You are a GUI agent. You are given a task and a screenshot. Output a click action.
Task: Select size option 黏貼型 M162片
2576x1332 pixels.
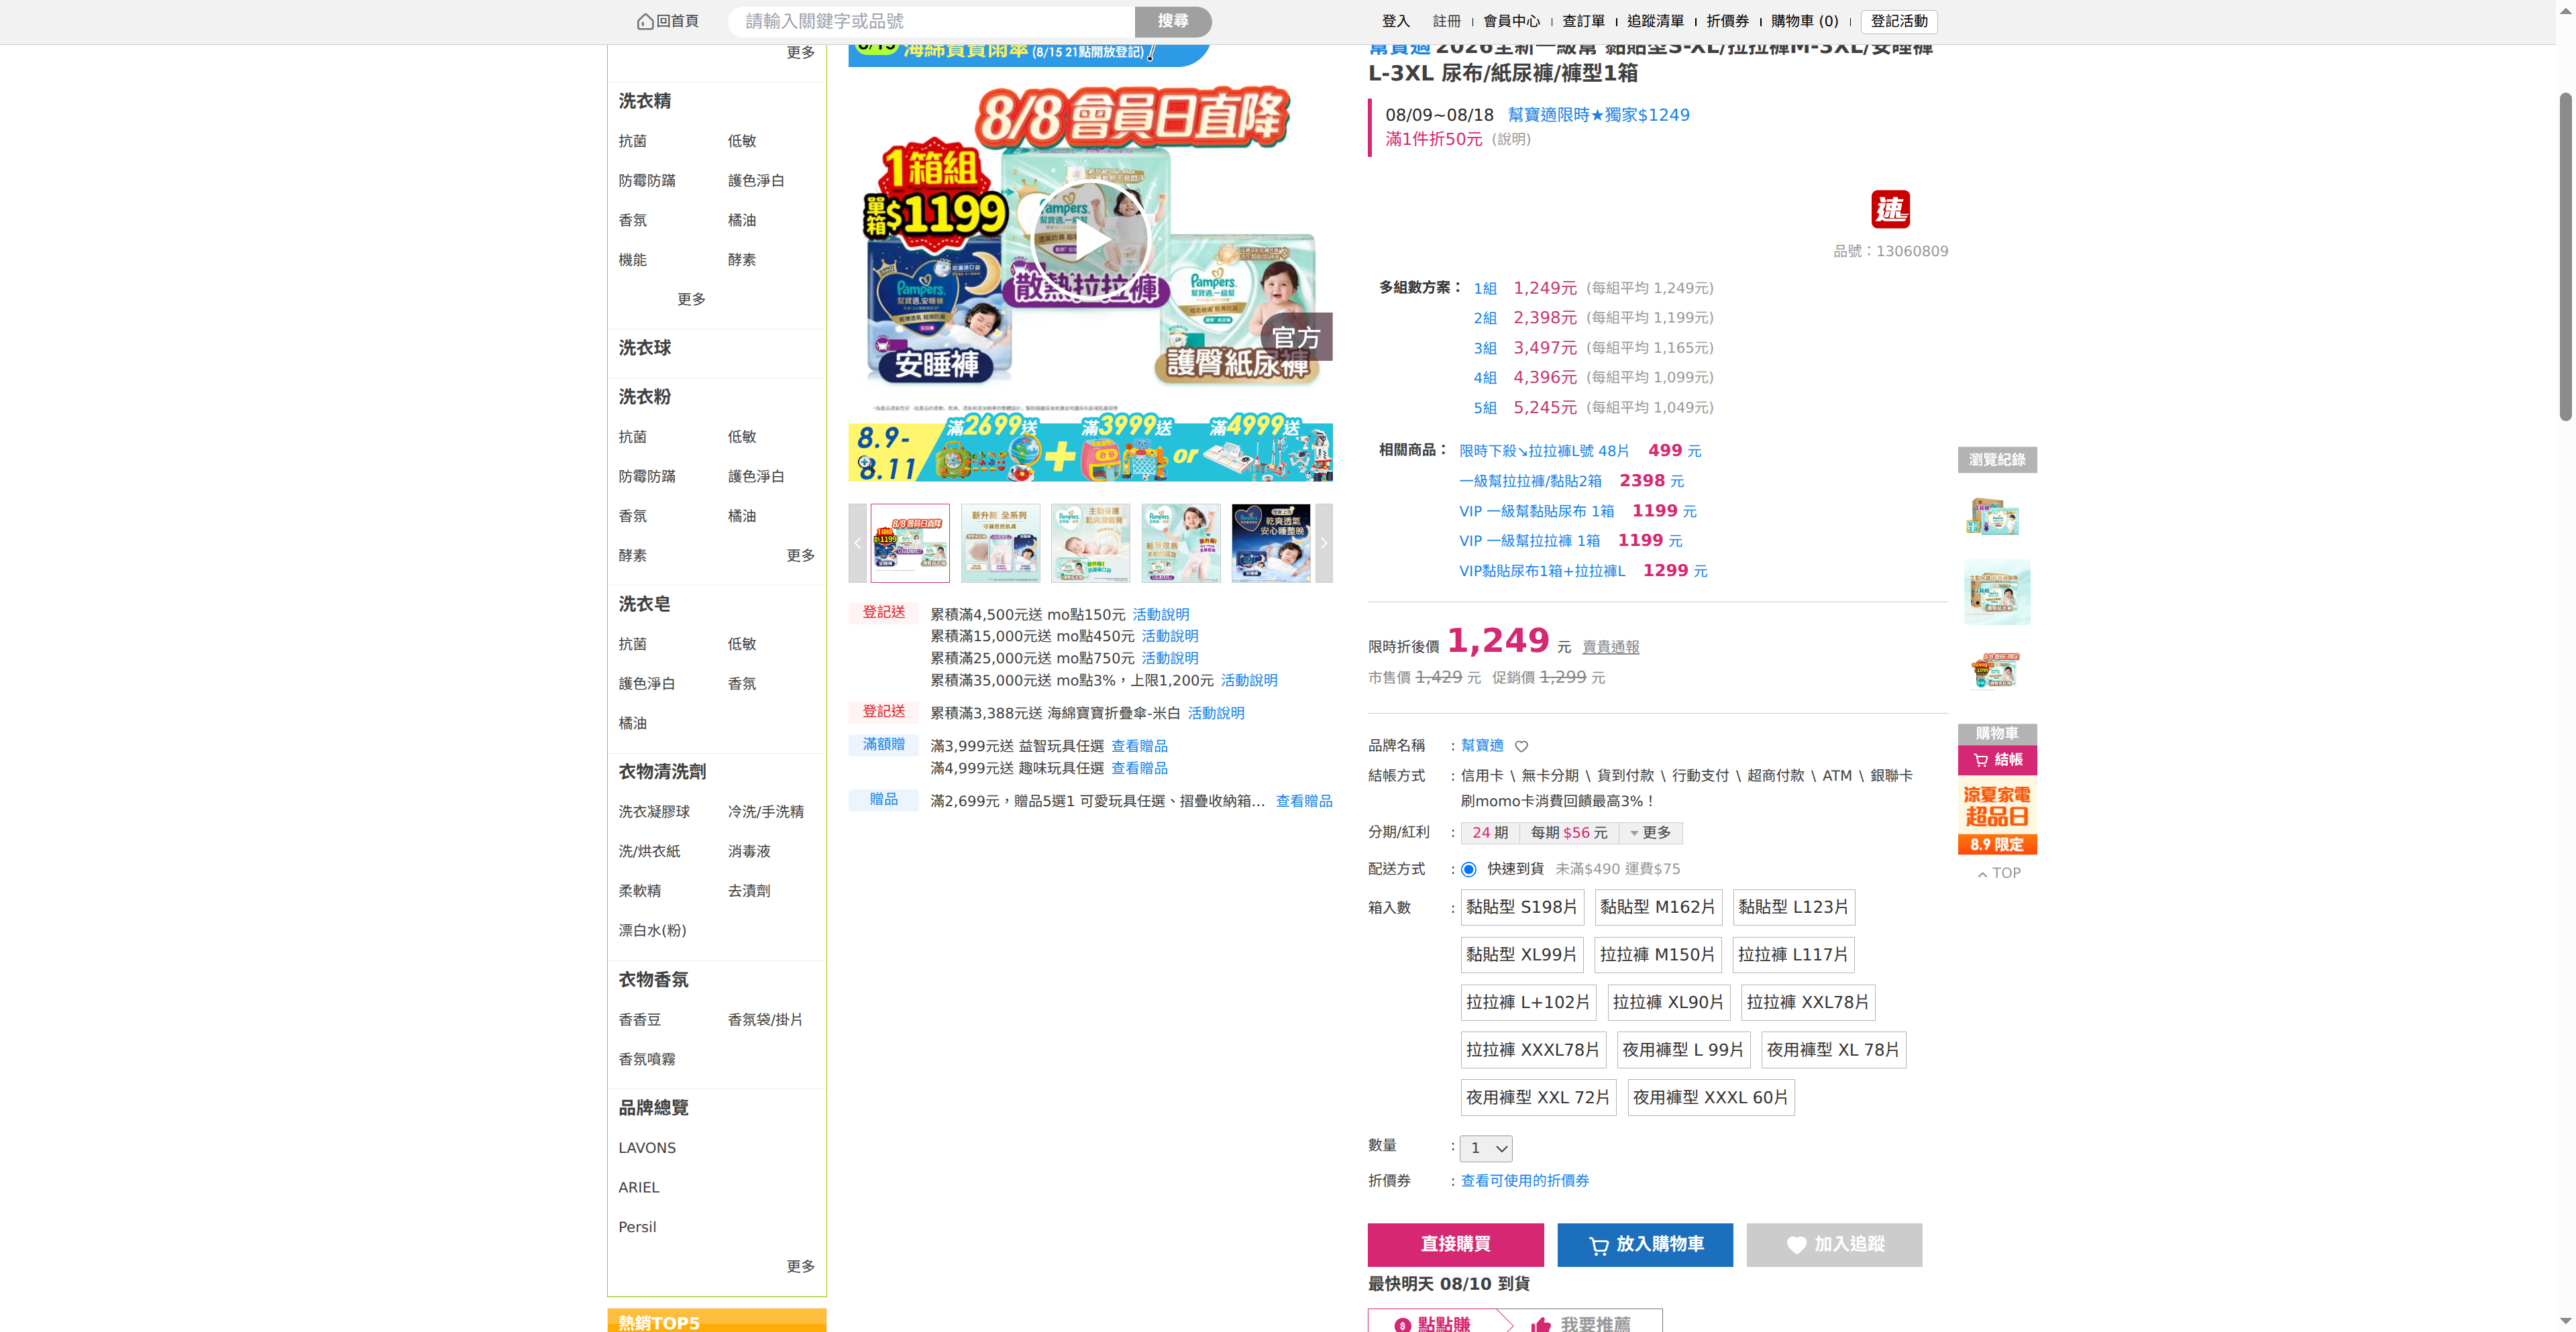coord(1658,907)
